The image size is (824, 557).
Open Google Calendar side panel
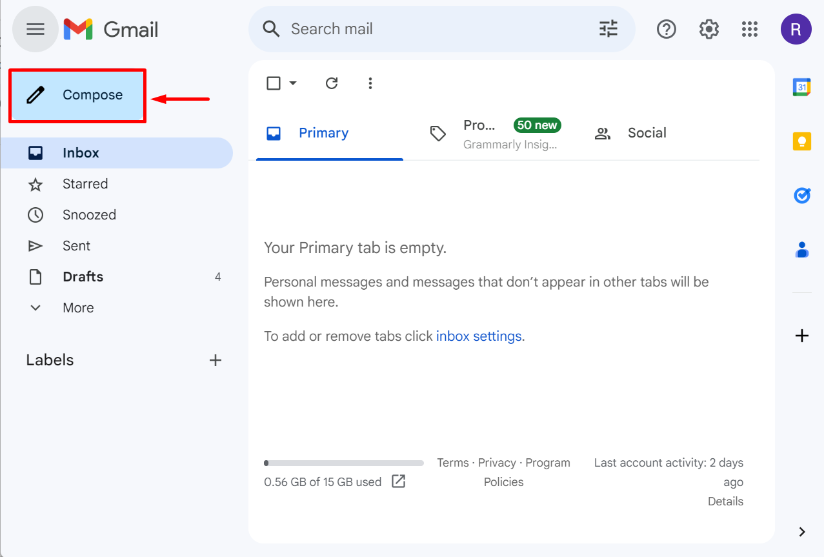click(801, 87)
